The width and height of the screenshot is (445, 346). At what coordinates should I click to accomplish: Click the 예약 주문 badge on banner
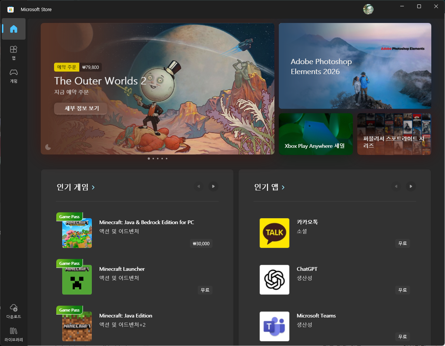pyautogui.click(x=67, y=67)
